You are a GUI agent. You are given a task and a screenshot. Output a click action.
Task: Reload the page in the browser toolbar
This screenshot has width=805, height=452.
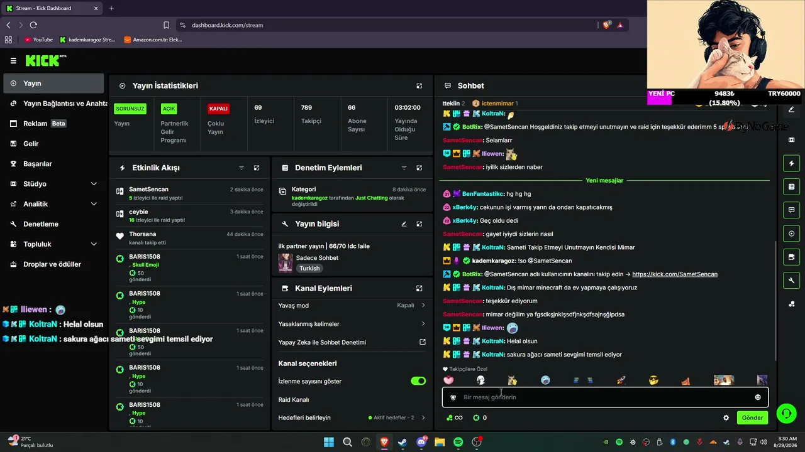tap(33, 25)
